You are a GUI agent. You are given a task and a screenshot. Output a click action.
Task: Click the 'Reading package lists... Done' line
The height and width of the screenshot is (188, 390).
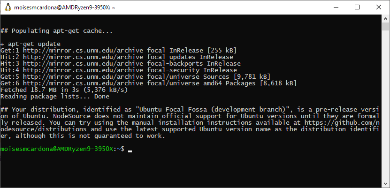[x=54, y=96]
